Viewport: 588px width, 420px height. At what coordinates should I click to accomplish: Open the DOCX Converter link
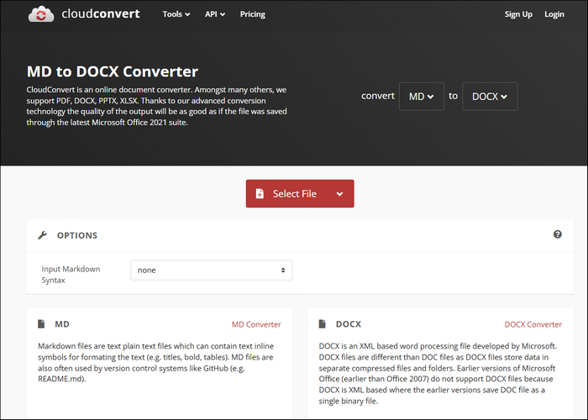click(533, 324)
